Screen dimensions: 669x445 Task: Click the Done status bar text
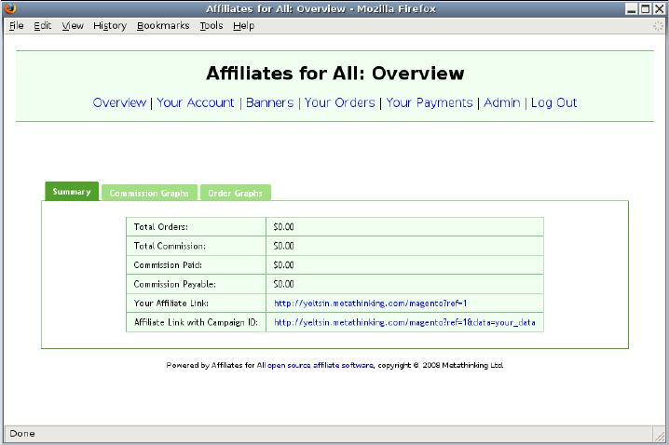click(x=22, y=434)
